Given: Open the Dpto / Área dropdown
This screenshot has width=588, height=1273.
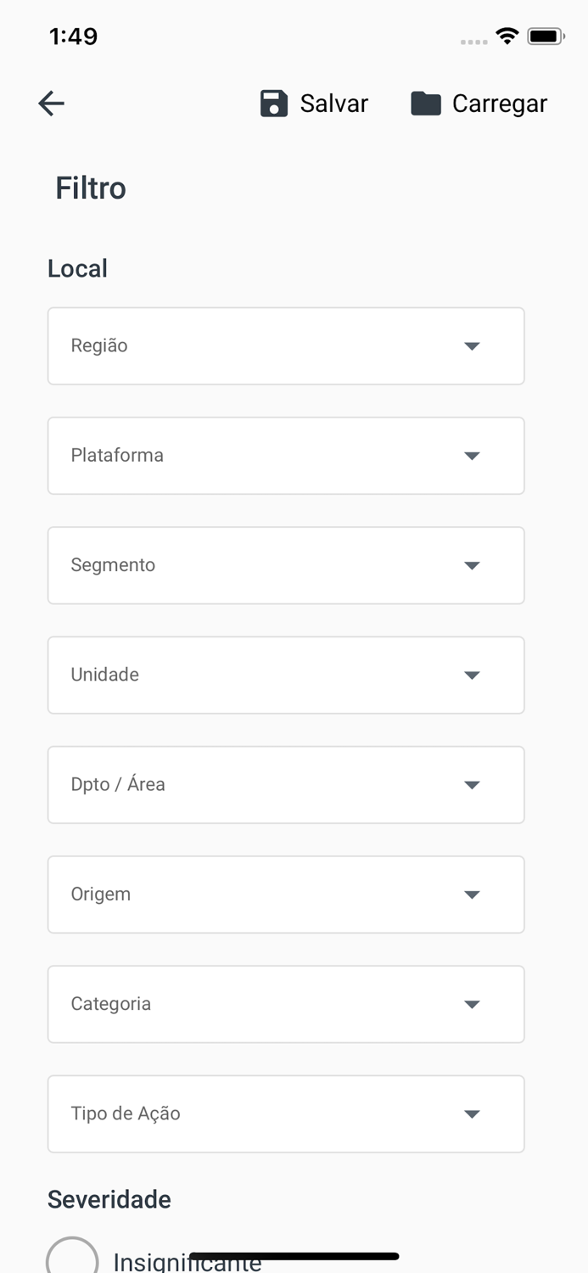Looking at the screenshot, I should click(x=286, y=784).
